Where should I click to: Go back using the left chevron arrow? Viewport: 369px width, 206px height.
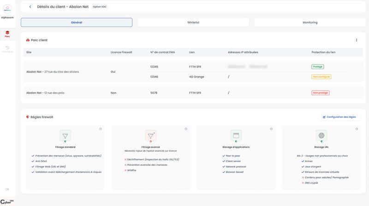click(30, 7)
